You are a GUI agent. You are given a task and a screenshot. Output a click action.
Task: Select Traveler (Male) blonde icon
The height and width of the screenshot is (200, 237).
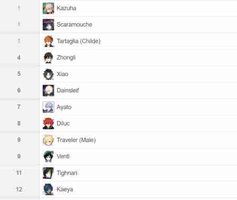tap(48, 140)
